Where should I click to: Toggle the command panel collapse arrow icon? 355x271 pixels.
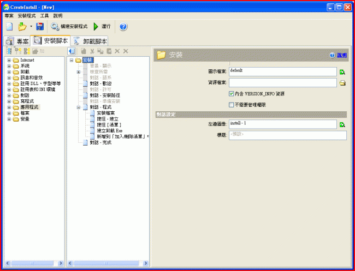(x=72, y=51)
